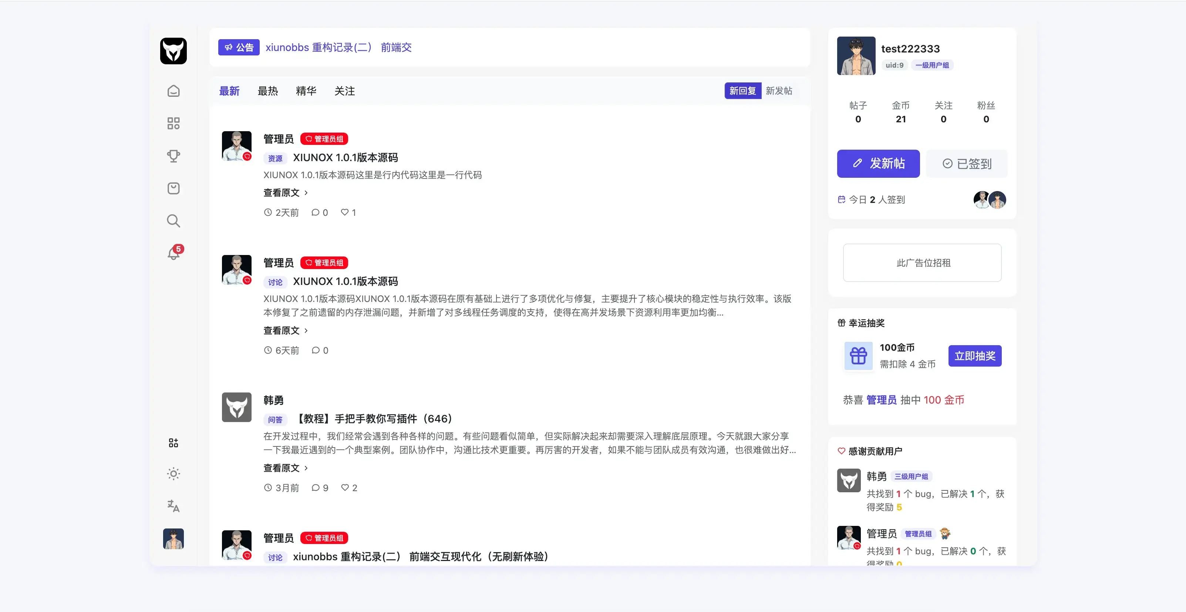
Task: View 关注 count stat
Action: 943,112
